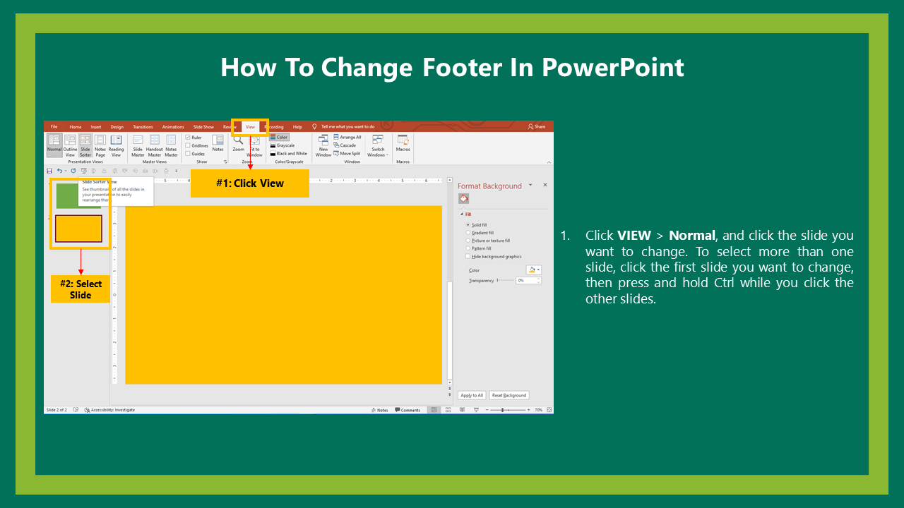Open the File tab
Viewport: 904px width, 508px height.
coord(54,127)
